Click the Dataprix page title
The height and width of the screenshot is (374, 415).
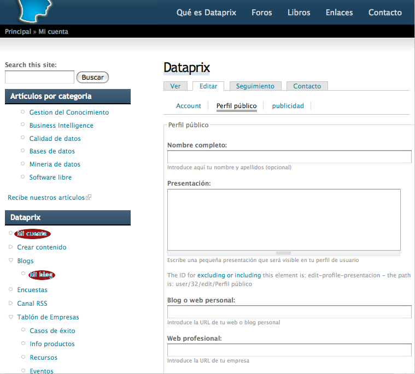(x=186, y=68)
